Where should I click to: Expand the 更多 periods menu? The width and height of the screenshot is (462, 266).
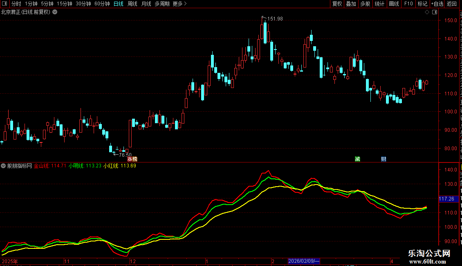180,4
